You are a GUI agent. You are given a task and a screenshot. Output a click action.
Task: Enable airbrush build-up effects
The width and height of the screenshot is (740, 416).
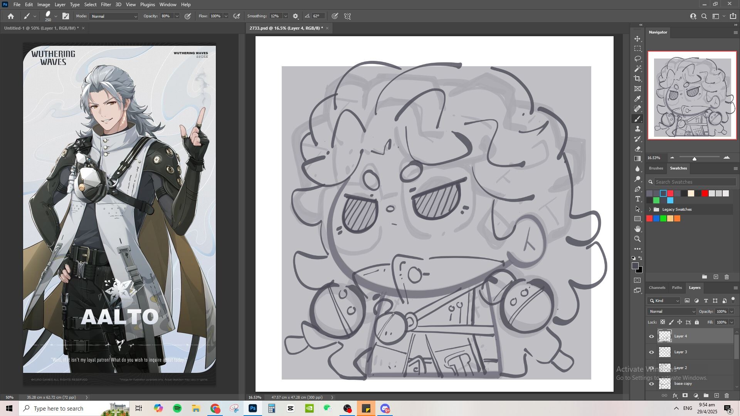(237, 16)
